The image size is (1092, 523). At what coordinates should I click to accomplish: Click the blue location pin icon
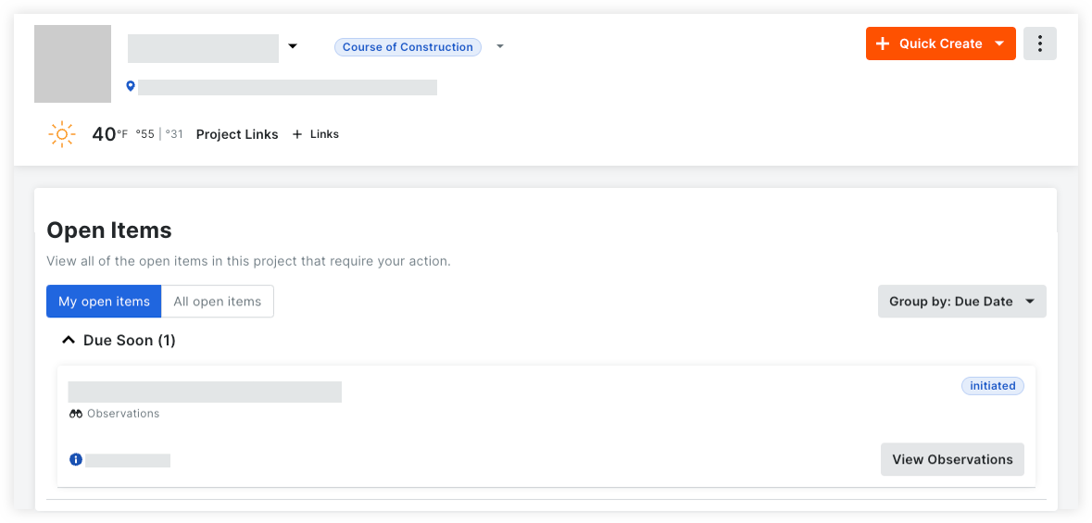[x=131, y=86]
